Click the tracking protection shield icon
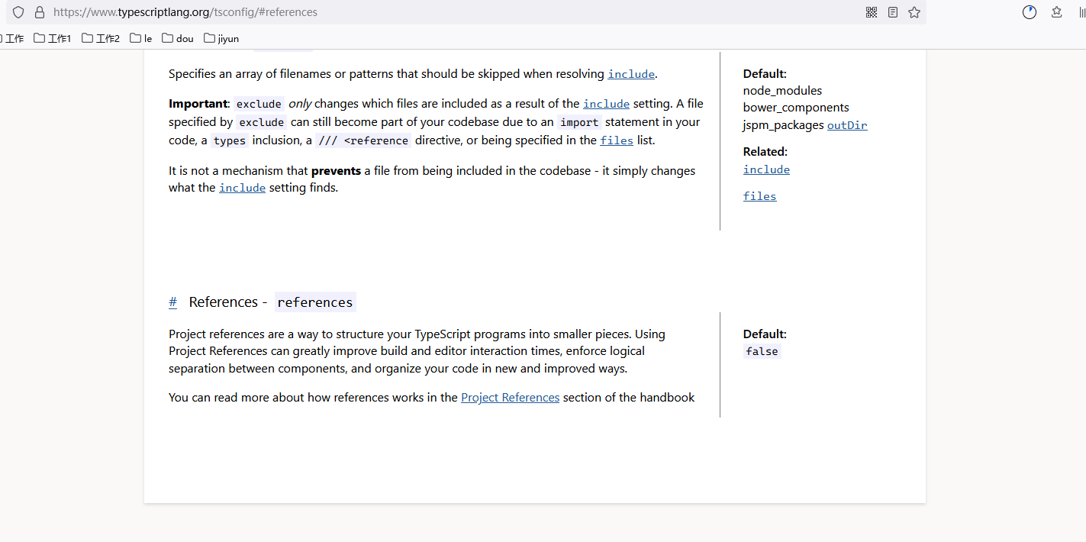1086x542 pixels. [x=18, y=12]
